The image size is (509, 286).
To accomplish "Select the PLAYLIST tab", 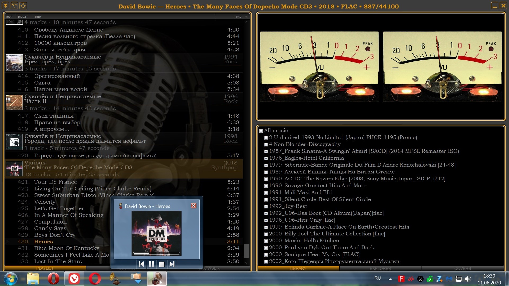I will [45, 268].
